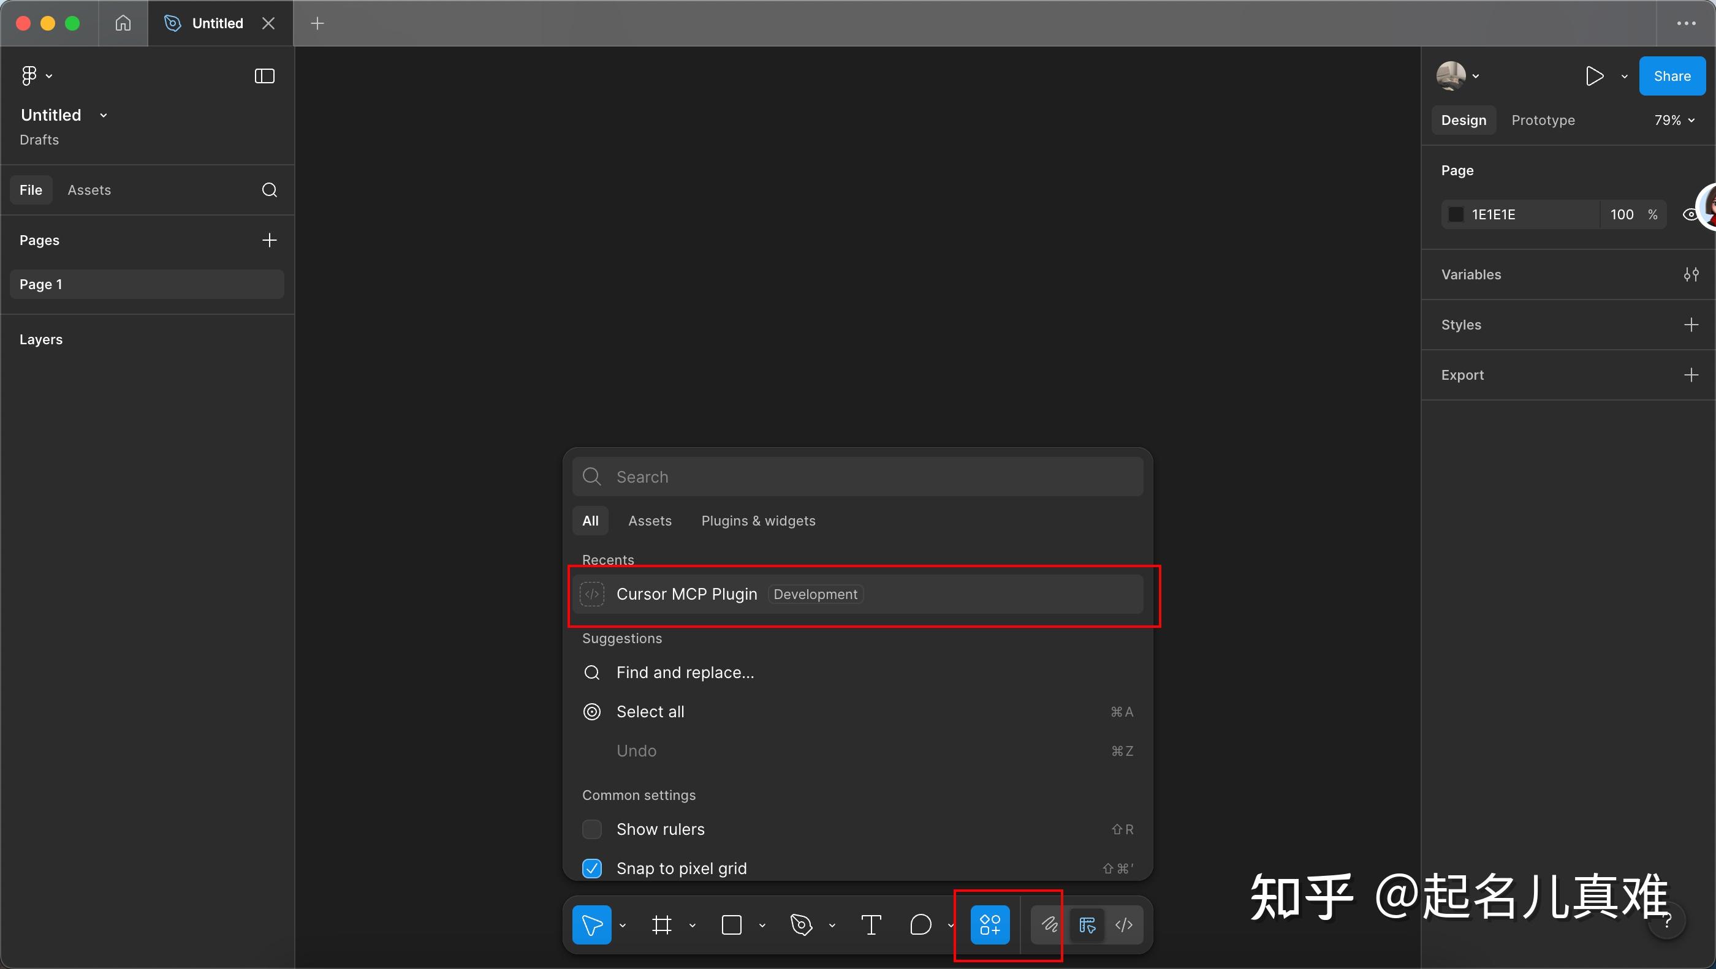Open the Comment tool options chevron
The image size is (1716, 969).
coord(951,925)
